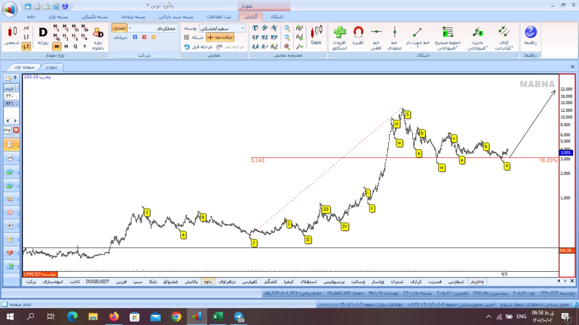Click the Gaps icon
579x325 pixels.
pos(316,35)
